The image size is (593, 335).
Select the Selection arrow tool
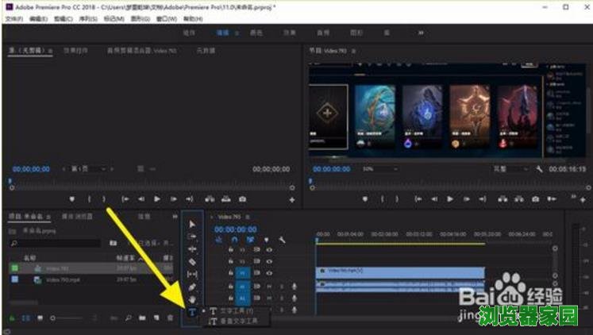(192, 224)
